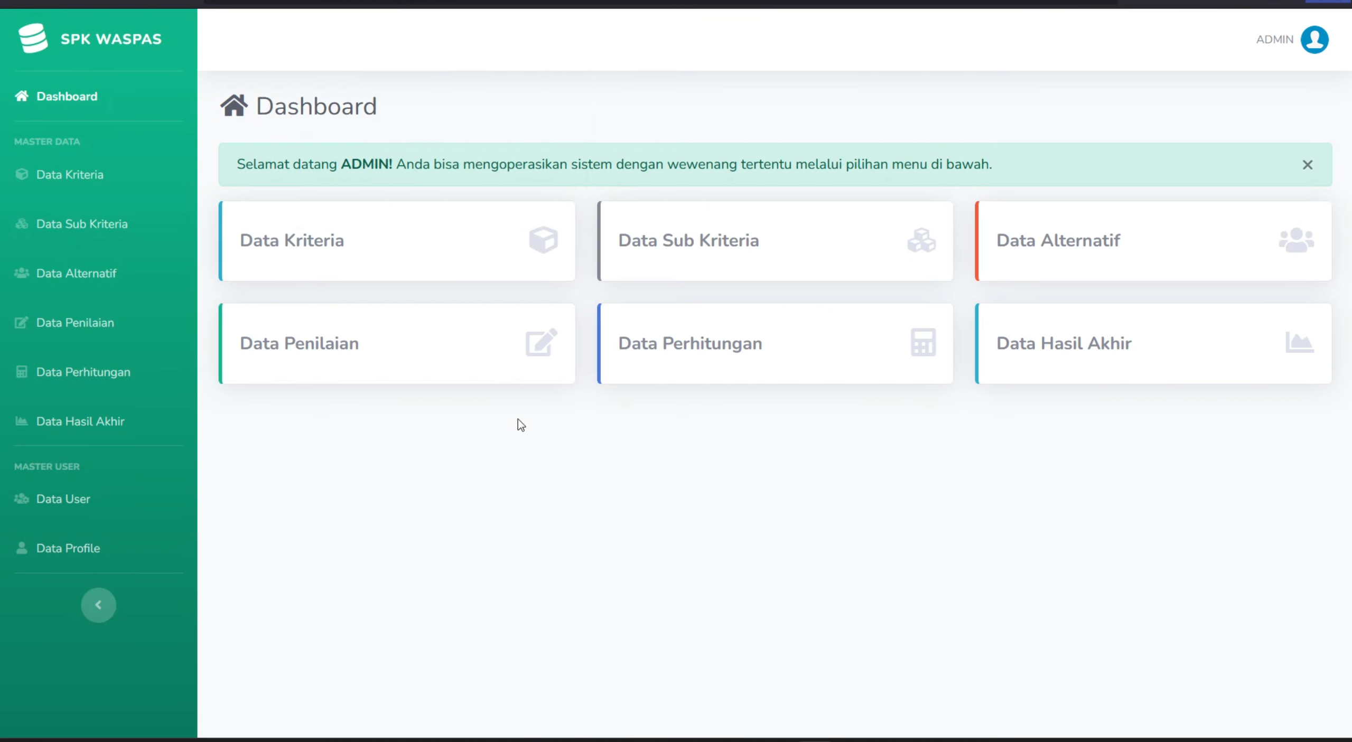
Task: Click the group icon next to sidebar Data User
Action: (x=22, y=499)
